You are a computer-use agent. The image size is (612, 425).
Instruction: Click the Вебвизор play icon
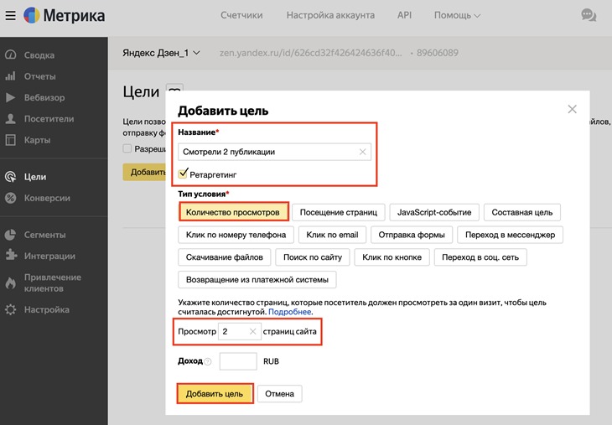tap(11, 97)
